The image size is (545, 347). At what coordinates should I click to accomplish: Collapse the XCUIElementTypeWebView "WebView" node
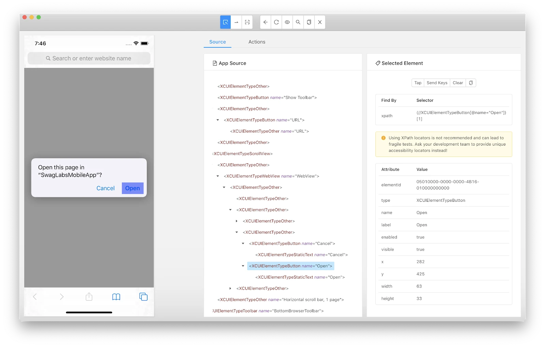[218, 176]
